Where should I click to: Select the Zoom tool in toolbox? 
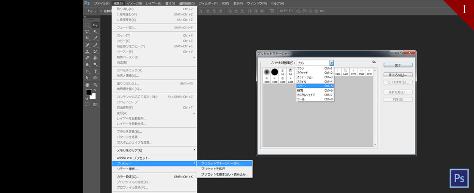[x=96, y=85]
